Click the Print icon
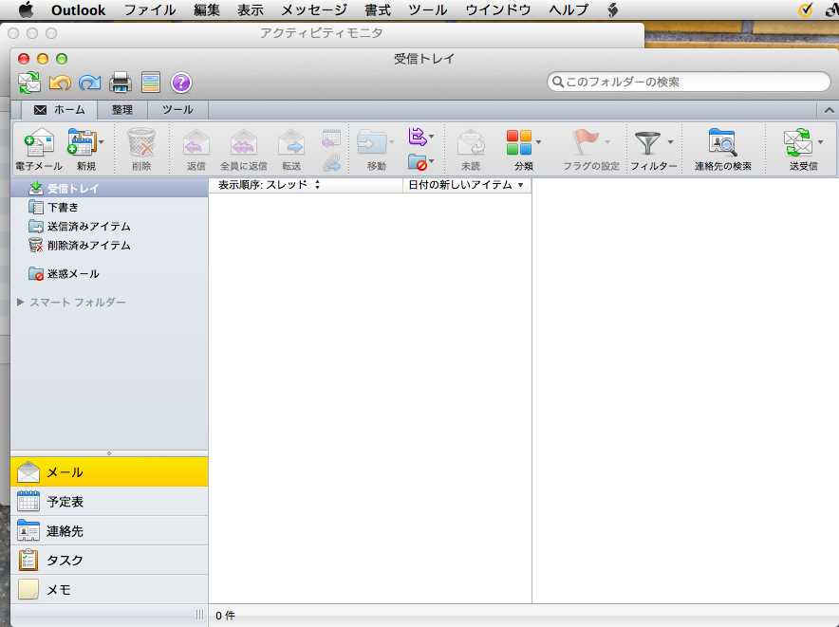The width and height of the screenshot is (839, 627). point(121,83)
